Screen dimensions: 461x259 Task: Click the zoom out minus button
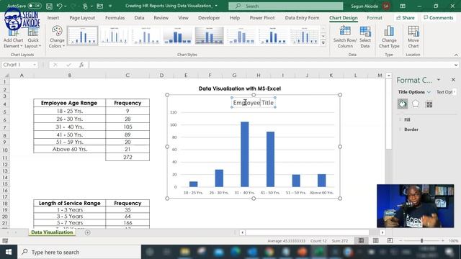400,241
